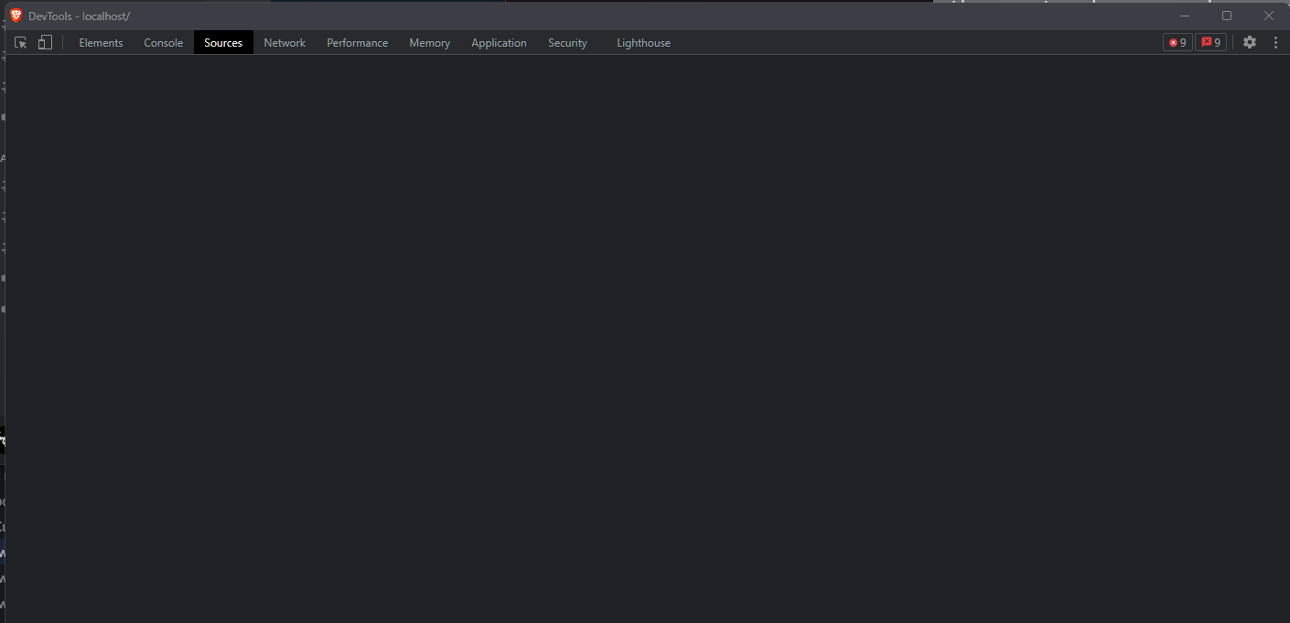Select the inspect element cursor tool
This screenshot has width=1290, height=623.
(20, 42)
